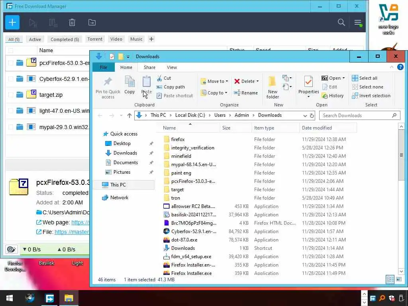Expand the Open button dropdown arrow
Screen dimensions: 408x306
(x=343, y=78)
